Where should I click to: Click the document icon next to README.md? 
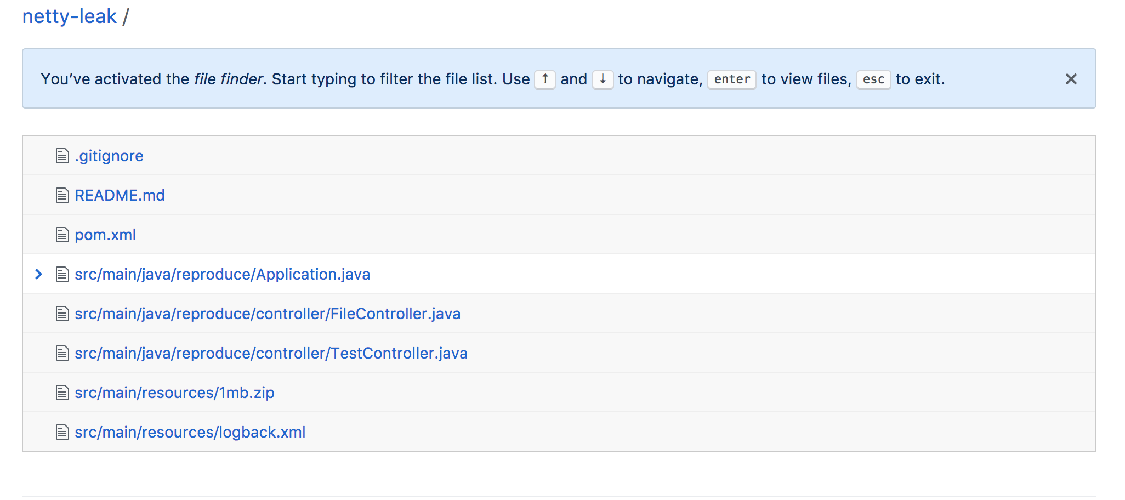[x=61, y=195]
